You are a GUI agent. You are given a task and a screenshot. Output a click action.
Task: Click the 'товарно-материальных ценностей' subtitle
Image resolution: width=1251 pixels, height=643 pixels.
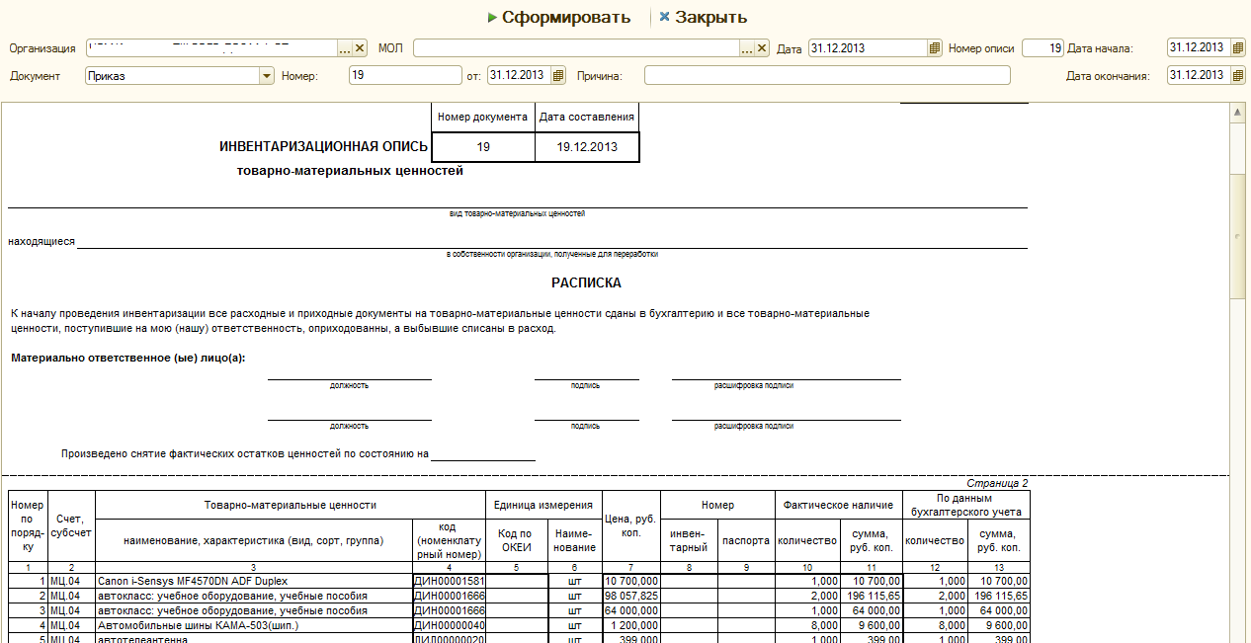351,171
